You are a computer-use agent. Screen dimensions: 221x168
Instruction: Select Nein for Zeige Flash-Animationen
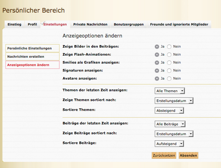coord(169,55)
